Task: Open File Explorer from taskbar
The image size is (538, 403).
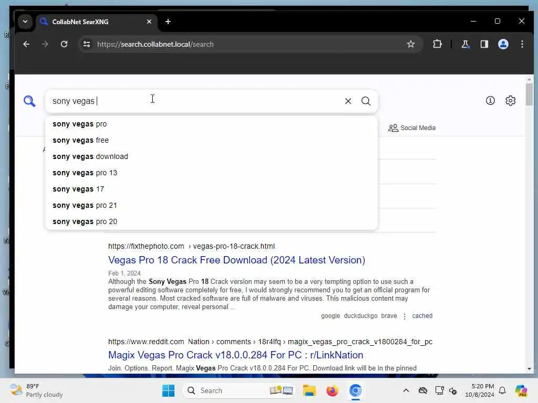Action: 309,390
